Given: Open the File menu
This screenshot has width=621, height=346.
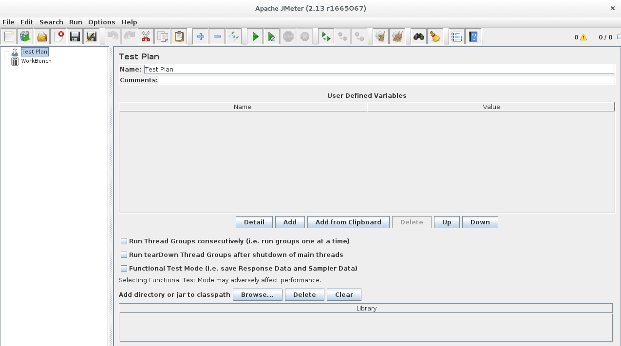Looking at the screenshot, I should 8,22.
